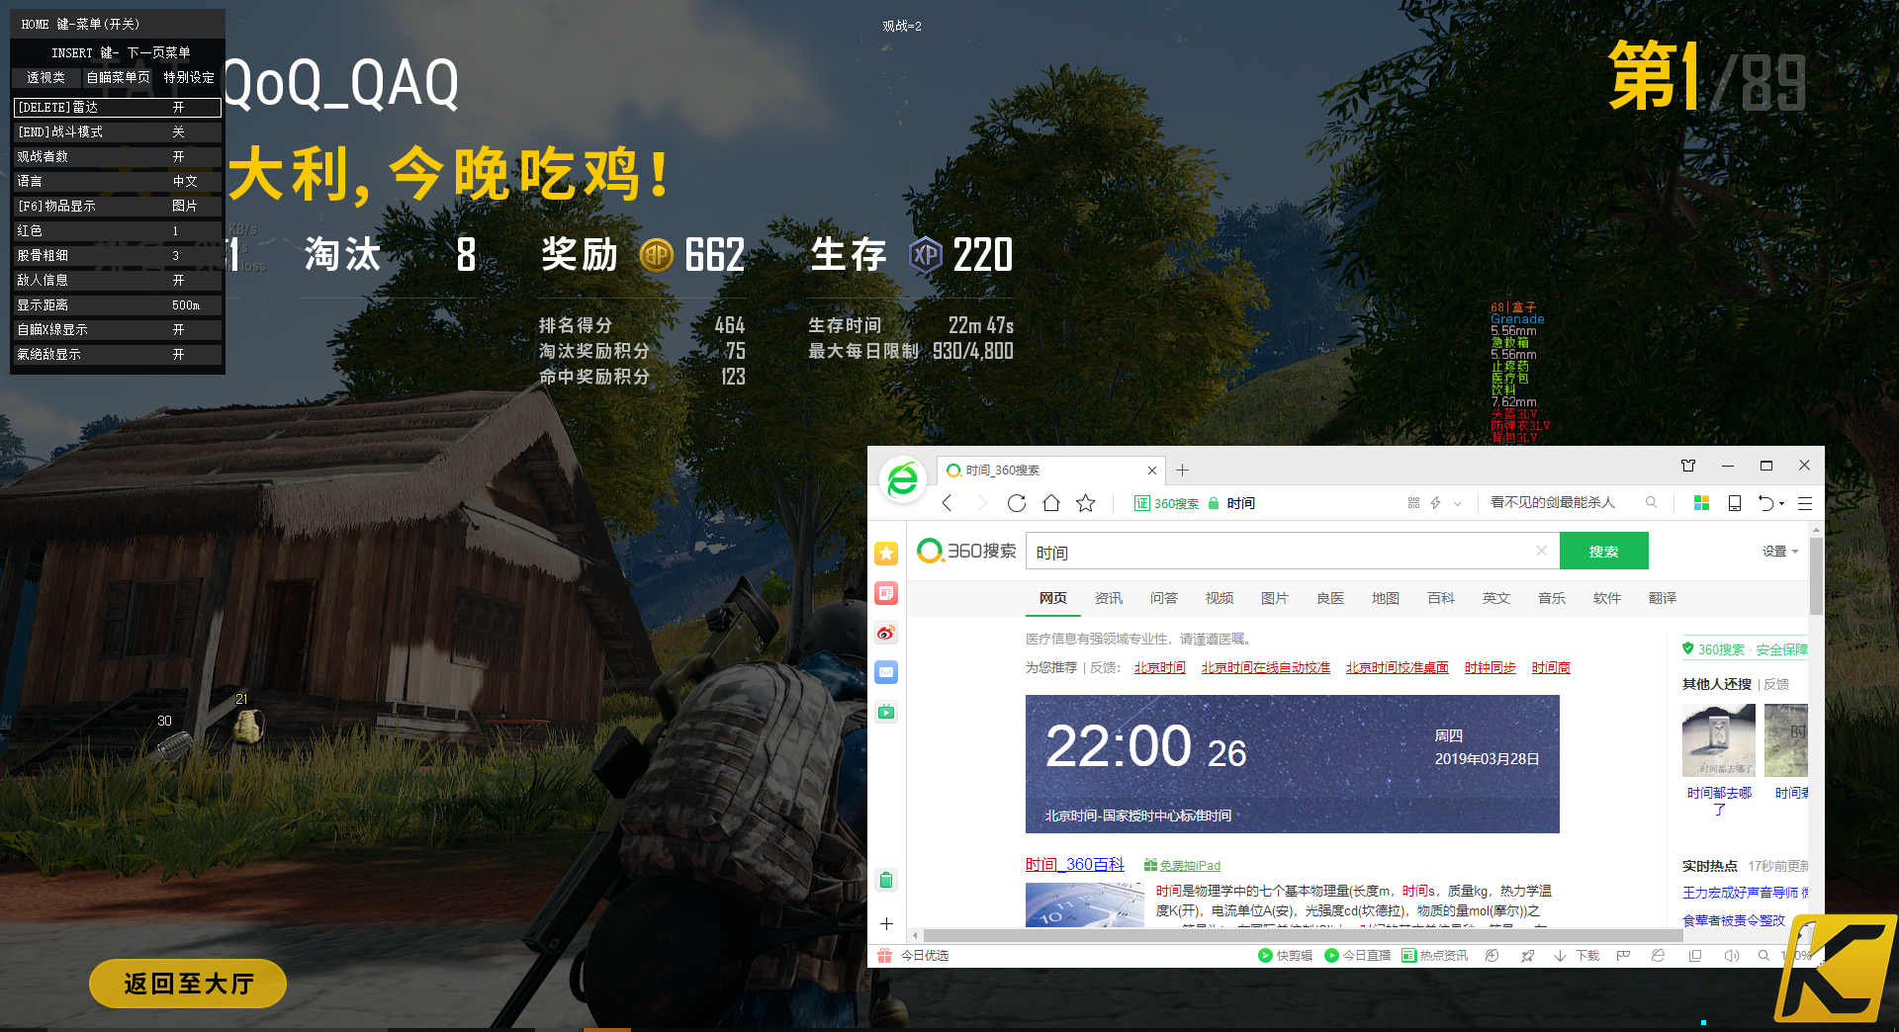Toggle the 氣絶敌显示 option
Viewport: 1899px width, 1032px height.
point(118,354)
